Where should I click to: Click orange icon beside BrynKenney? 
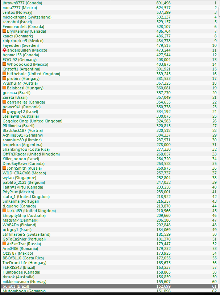coord(4,31)
